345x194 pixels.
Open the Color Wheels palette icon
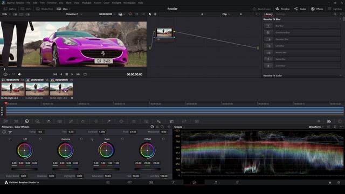27,121
